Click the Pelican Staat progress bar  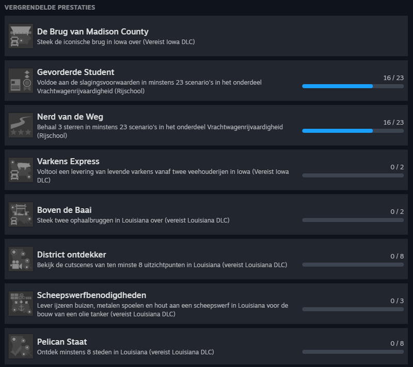tap(353, 352)
